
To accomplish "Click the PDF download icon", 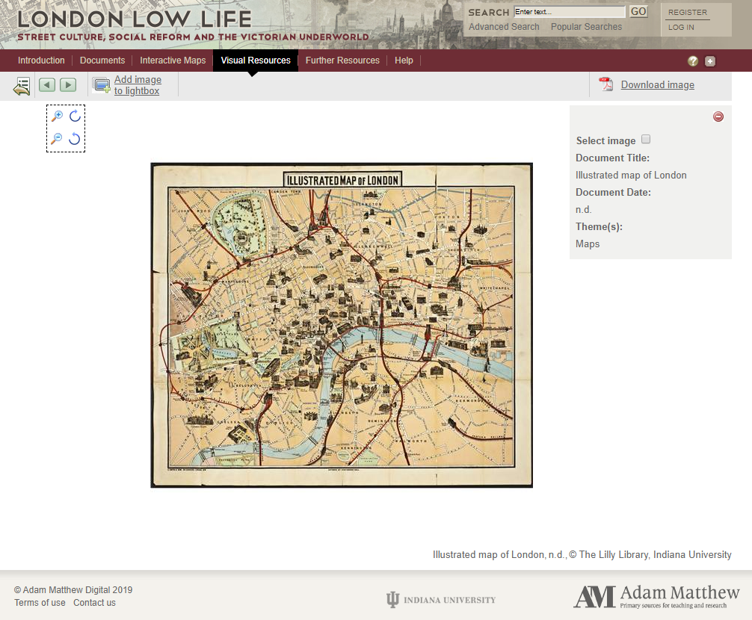I will (x=606, y=84).
